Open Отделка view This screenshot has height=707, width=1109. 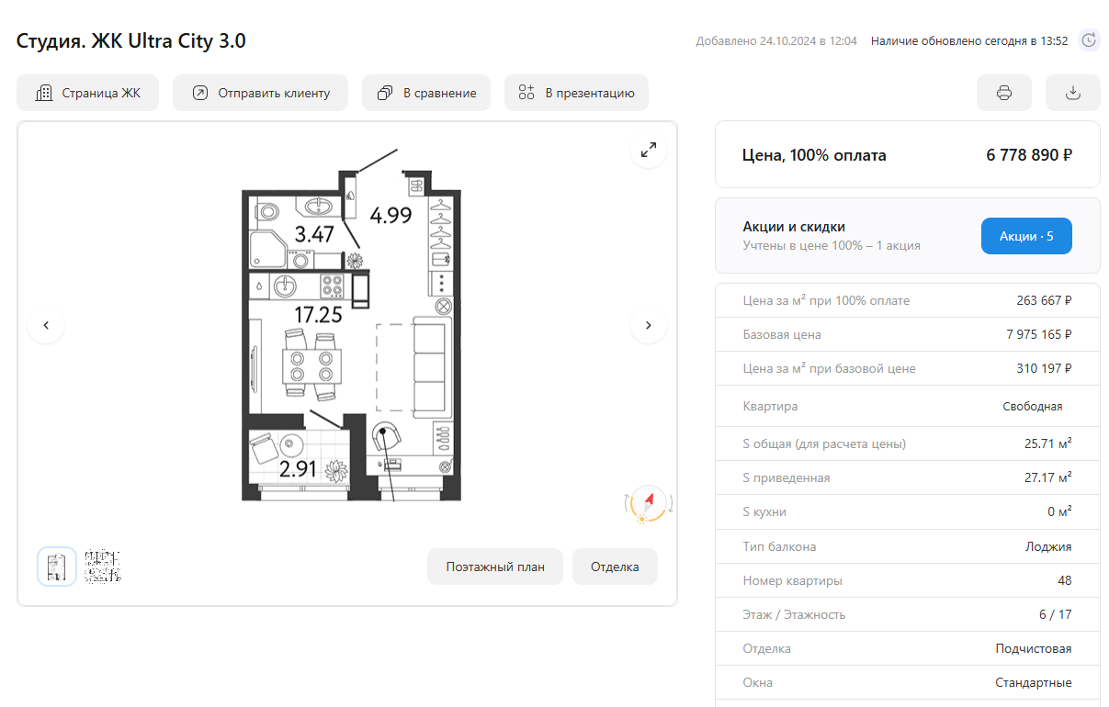coord(615,567)
